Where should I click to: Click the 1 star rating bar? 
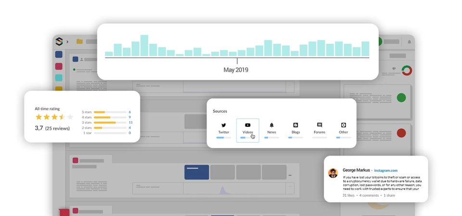pos(110,133)
